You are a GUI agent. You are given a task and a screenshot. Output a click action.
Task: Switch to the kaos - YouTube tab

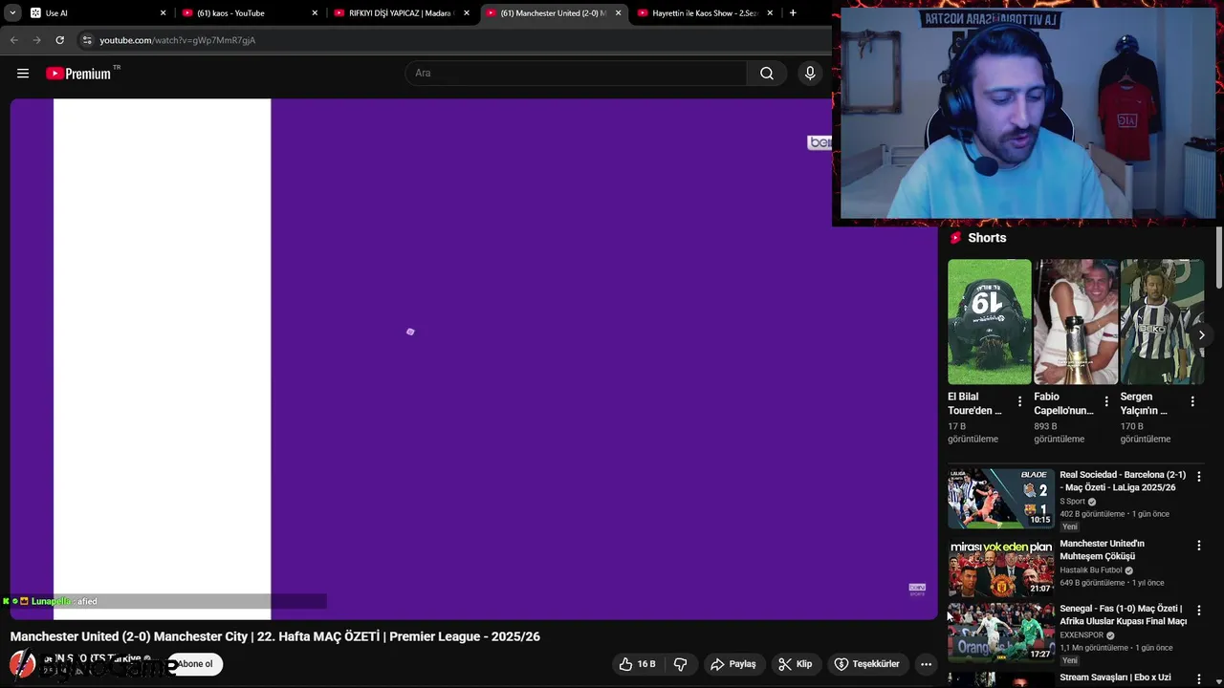click(x=249, y=13)
